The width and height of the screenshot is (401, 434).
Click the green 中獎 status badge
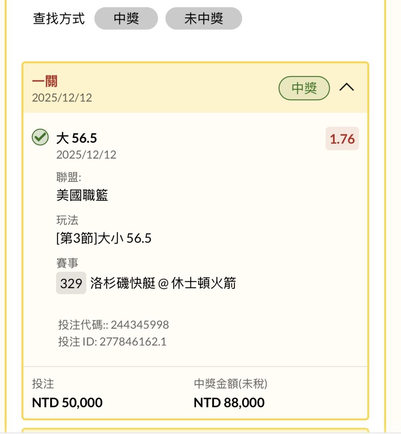(304, 88)
